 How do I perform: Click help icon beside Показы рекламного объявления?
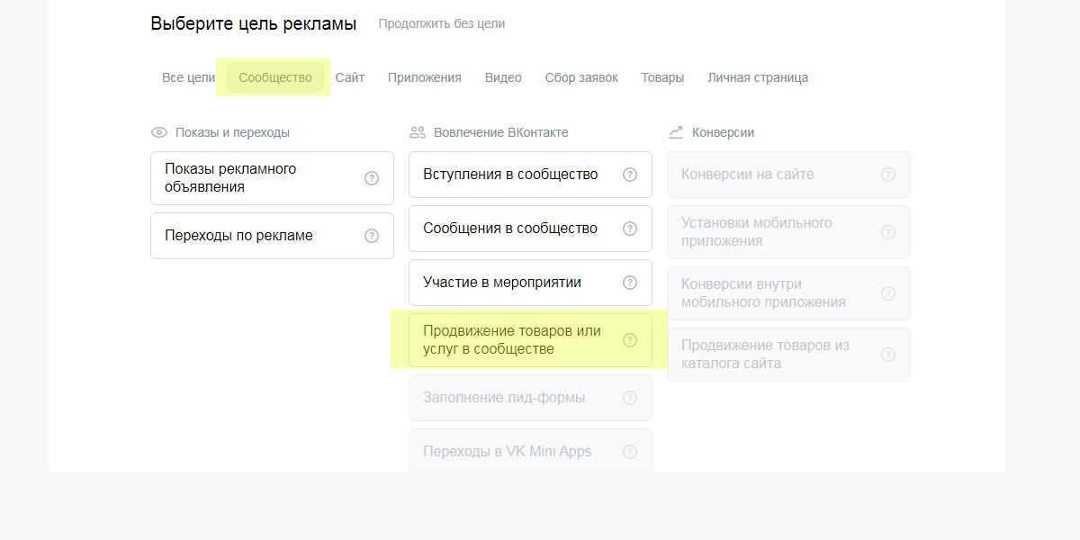pyautogui.click(x=371, y=178)
